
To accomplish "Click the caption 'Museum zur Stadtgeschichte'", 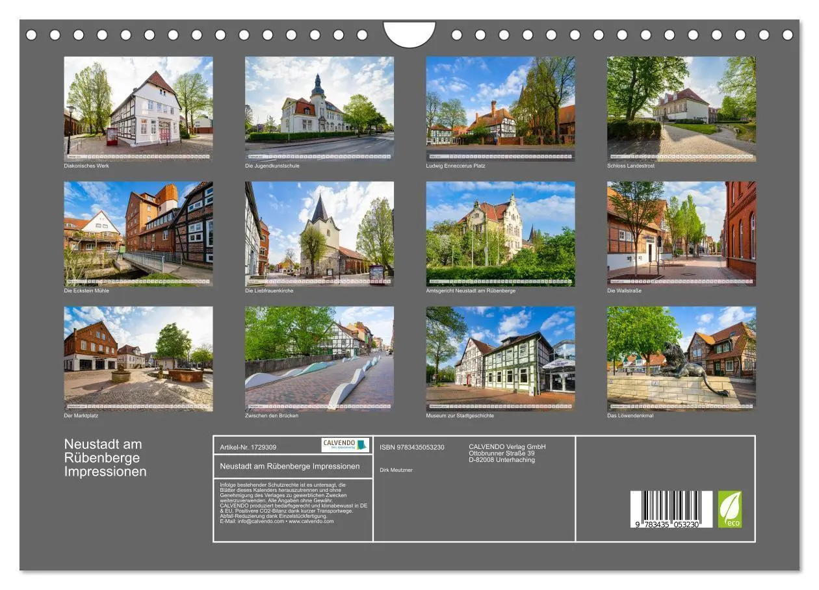I will pyautogui.click(x=460, y=415).
